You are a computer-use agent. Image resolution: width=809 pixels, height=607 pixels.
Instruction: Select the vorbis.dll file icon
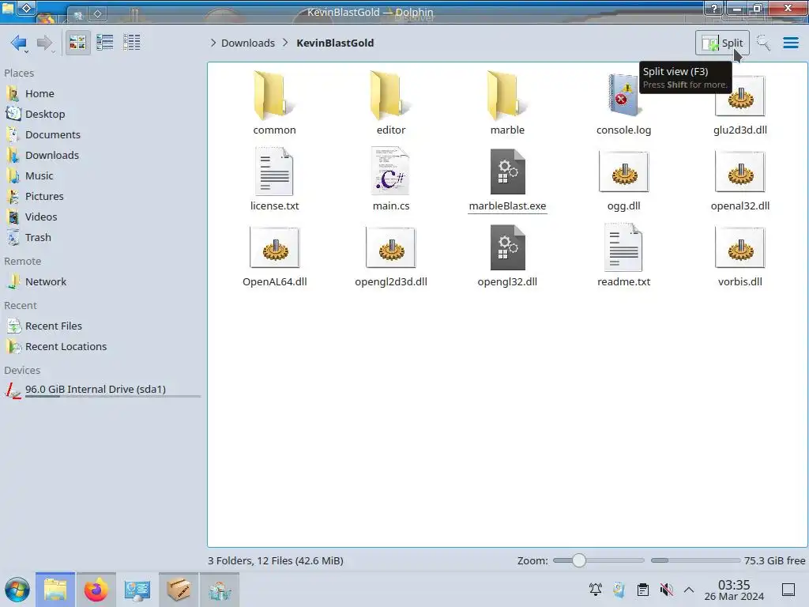tap(739, 247)
